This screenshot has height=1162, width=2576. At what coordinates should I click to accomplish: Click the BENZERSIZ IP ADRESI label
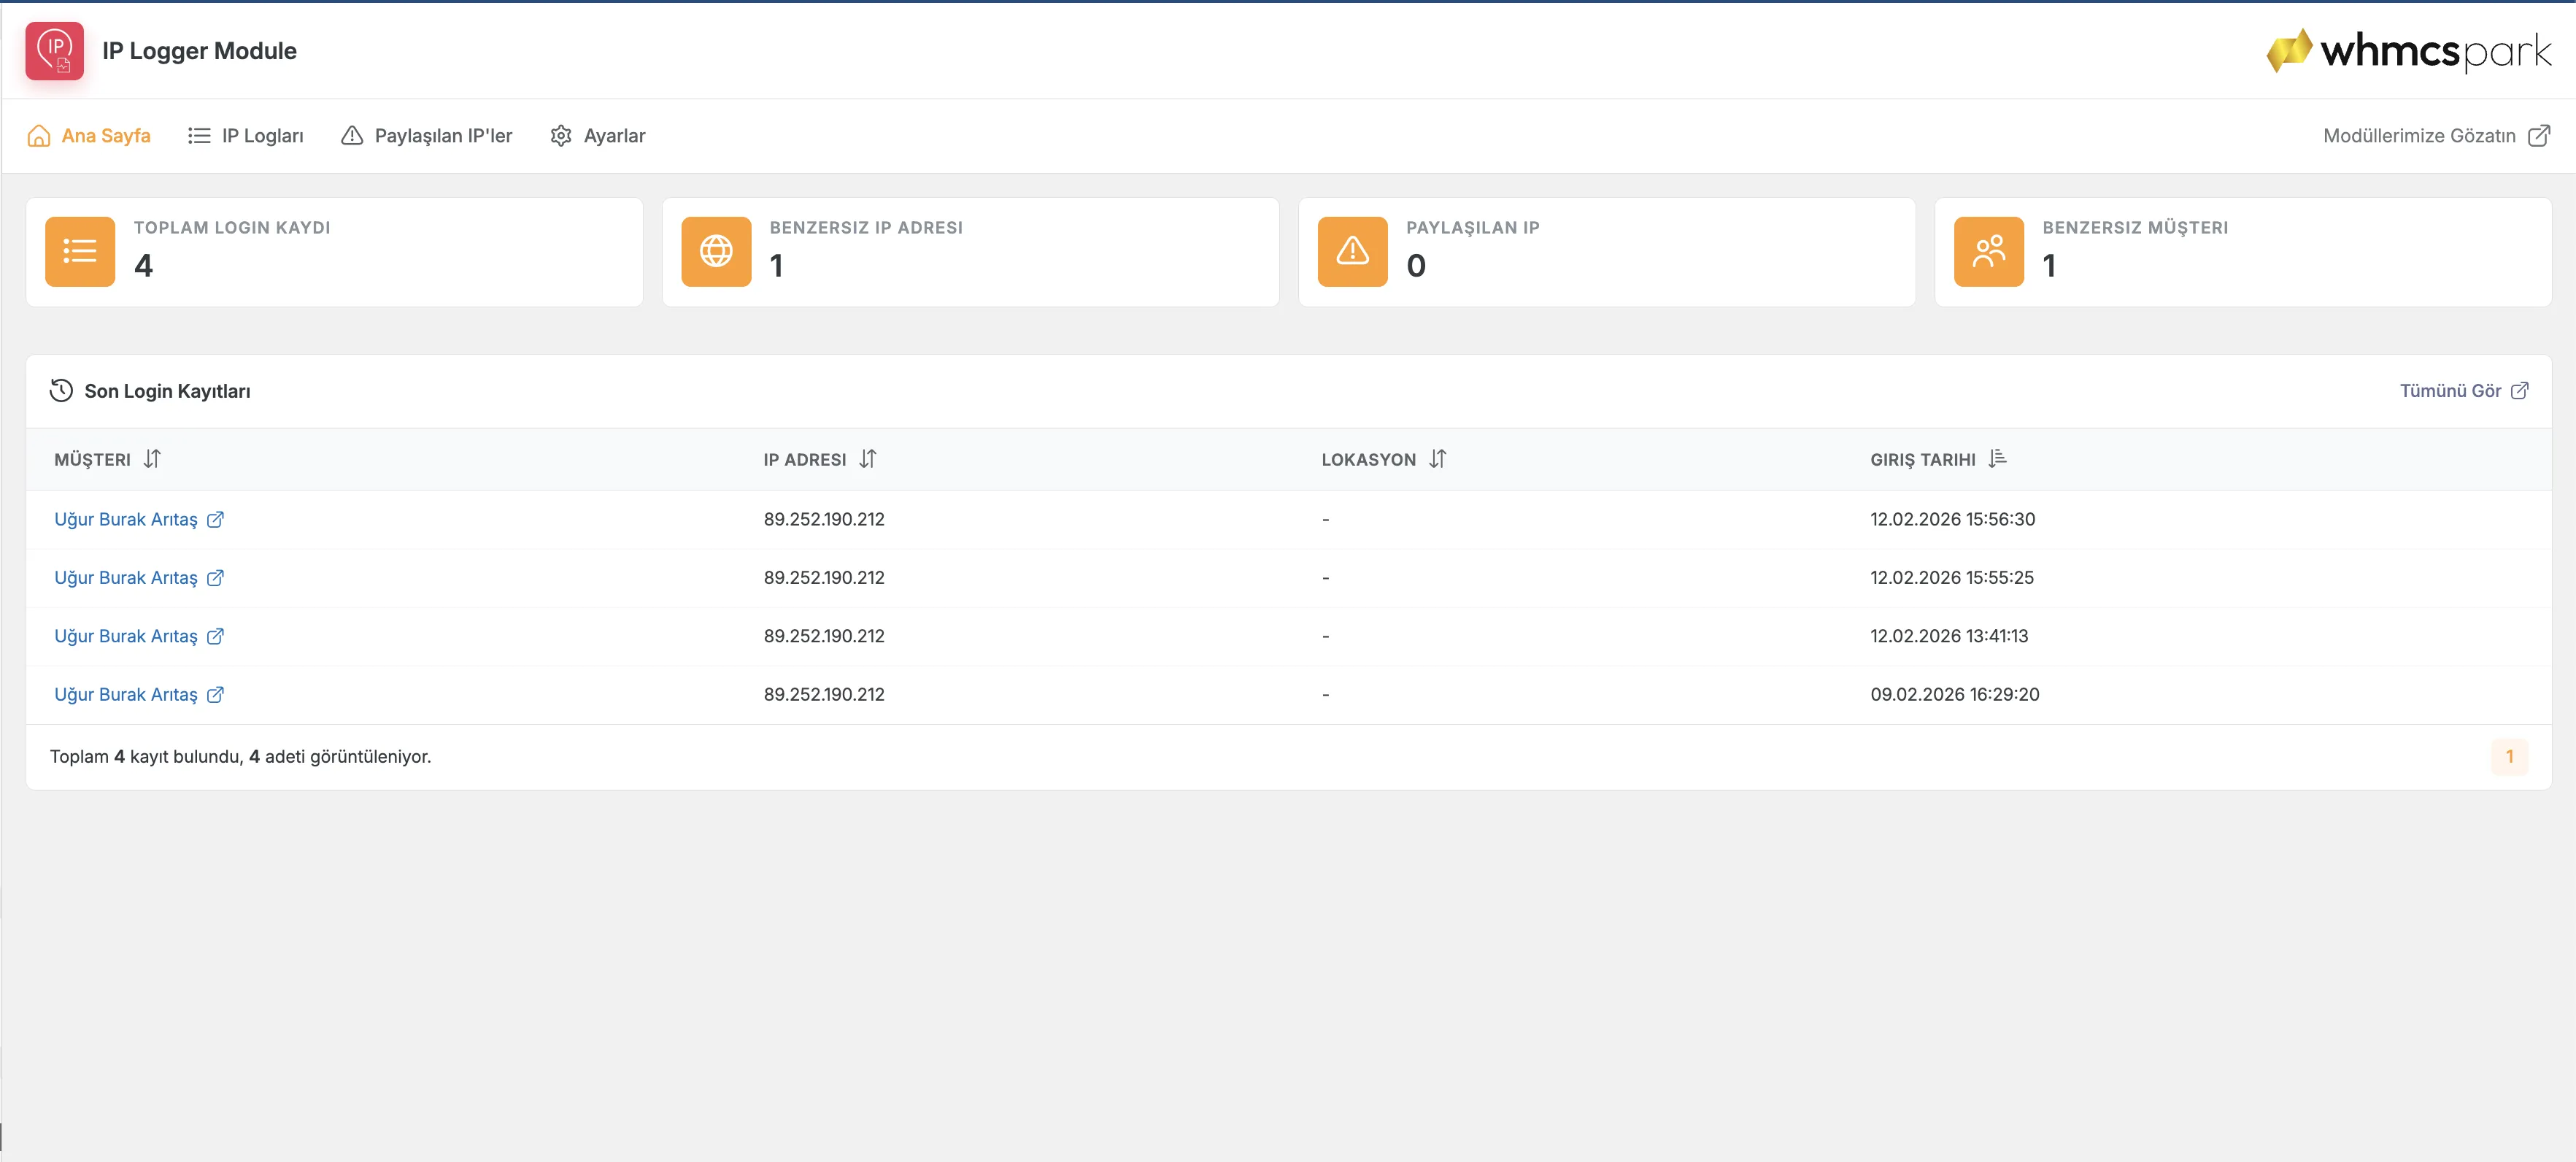[866, 228]
